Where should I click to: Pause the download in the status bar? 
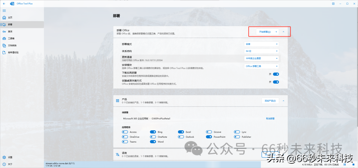coord(345,164)
